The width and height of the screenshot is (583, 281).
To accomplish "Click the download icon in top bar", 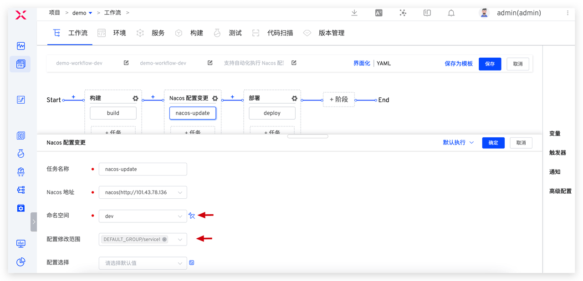I will tap(354, 13).
